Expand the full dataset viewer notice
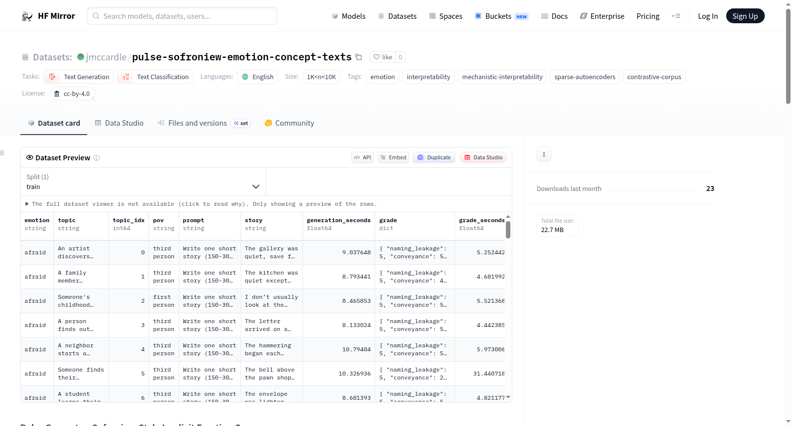Viewport: 792px width, 426px height. coord(201,204)
